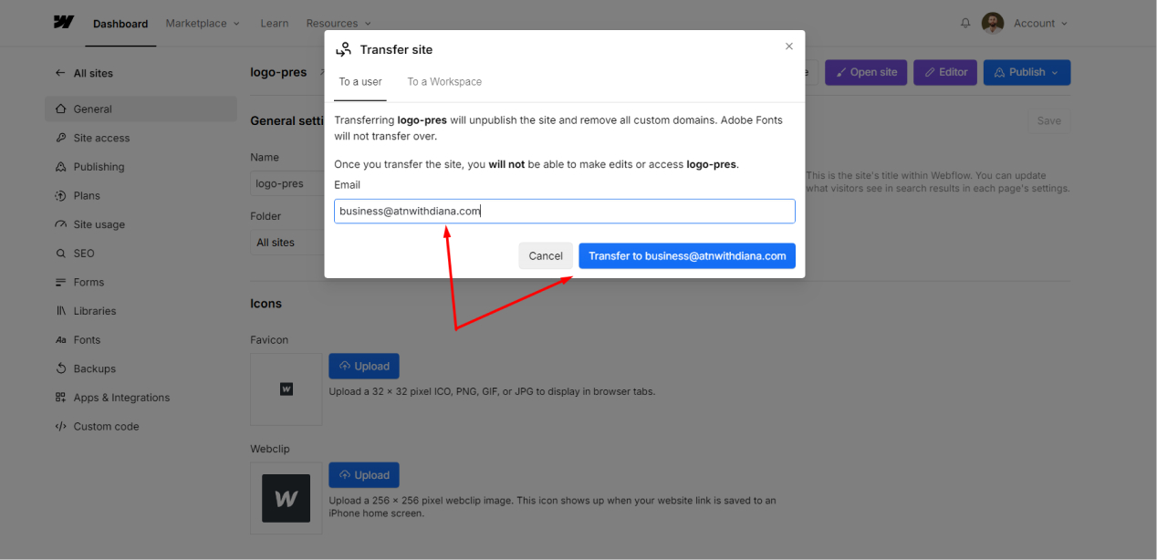1157x560 pixels.
Task: Click the Webflow logo icon
Action: 63,23
